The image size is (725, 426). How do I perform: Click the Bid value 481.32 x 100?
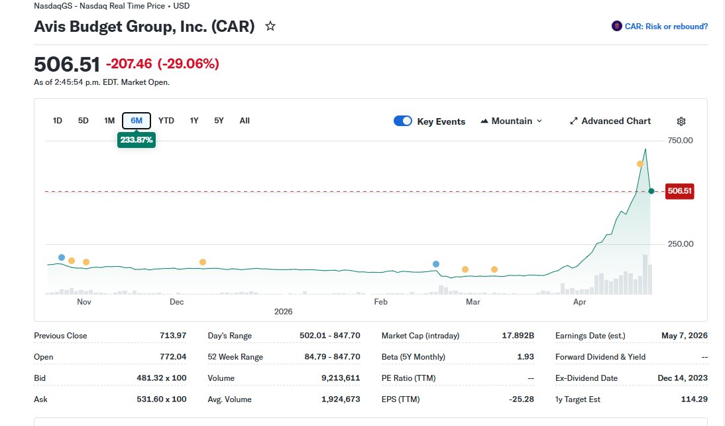161,378
